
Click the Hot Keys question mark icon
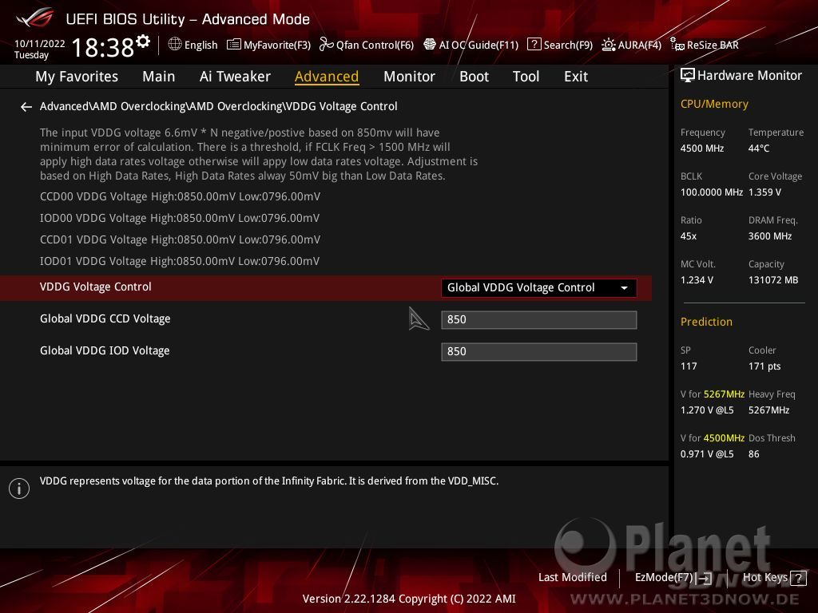pyautogui.click(x=798, y=578)
